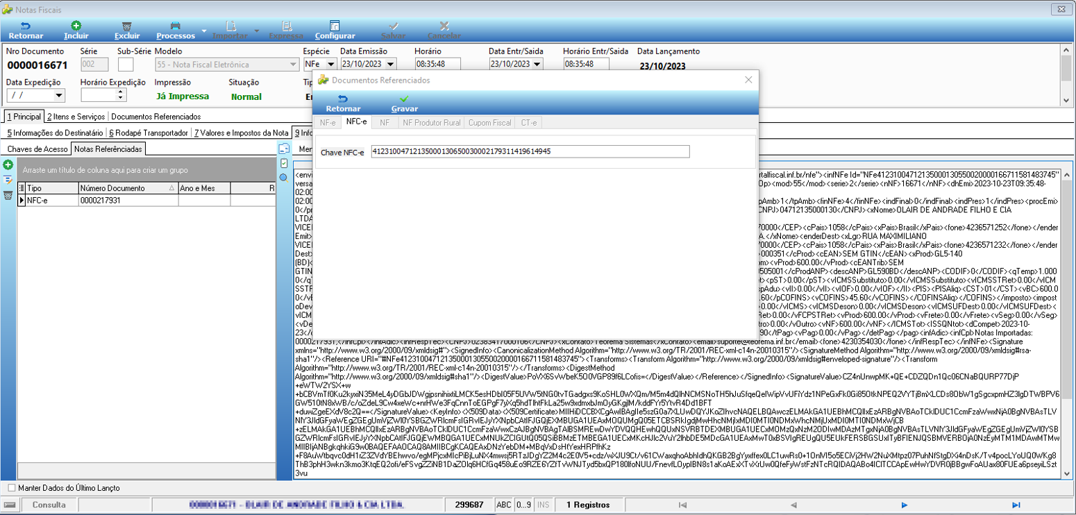Switch to the Chaves de Acesso tab
Screen dimensions: 1076x515
[x=37, y=149]
